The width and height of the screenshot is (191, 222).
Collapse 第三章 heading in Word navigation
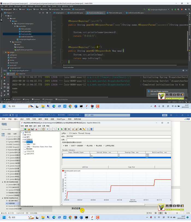(2, 182)
